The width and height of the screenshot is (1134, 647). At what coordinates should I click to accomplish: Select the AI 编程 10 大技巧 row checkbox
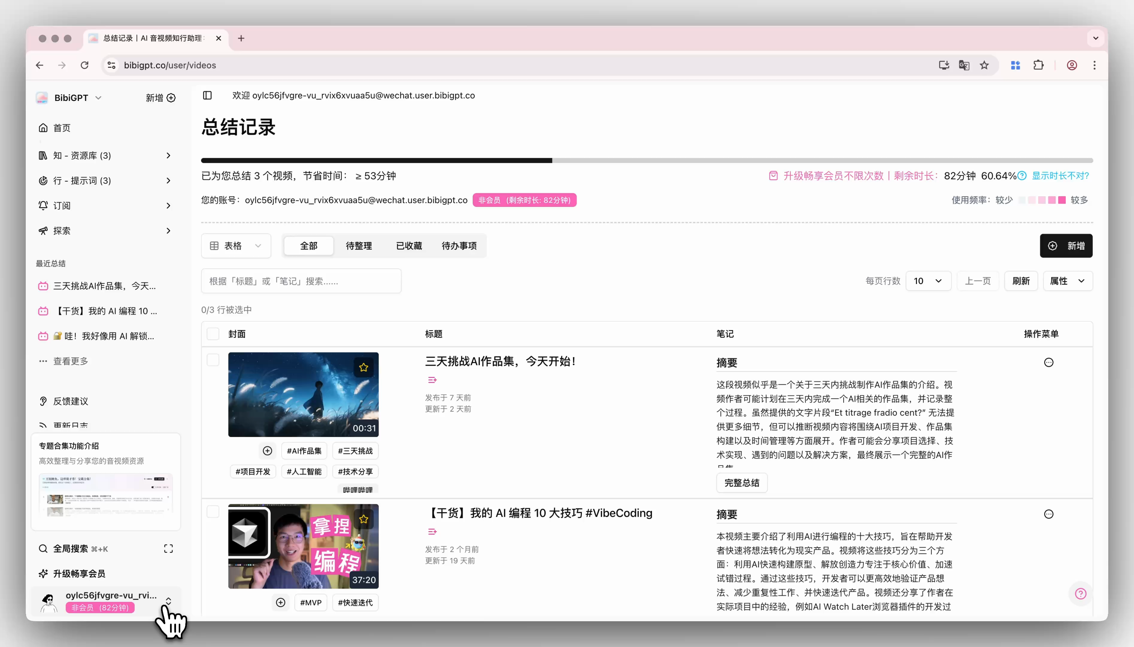pyautogui.click(x=213, y=512)
